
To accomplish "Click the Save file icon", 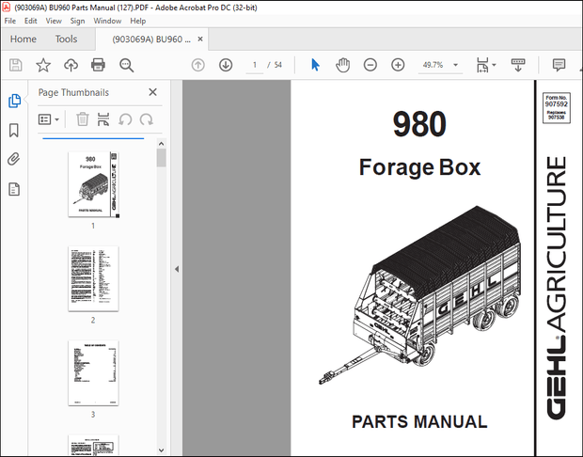I will pyautogui.click(x=16, y=65).
